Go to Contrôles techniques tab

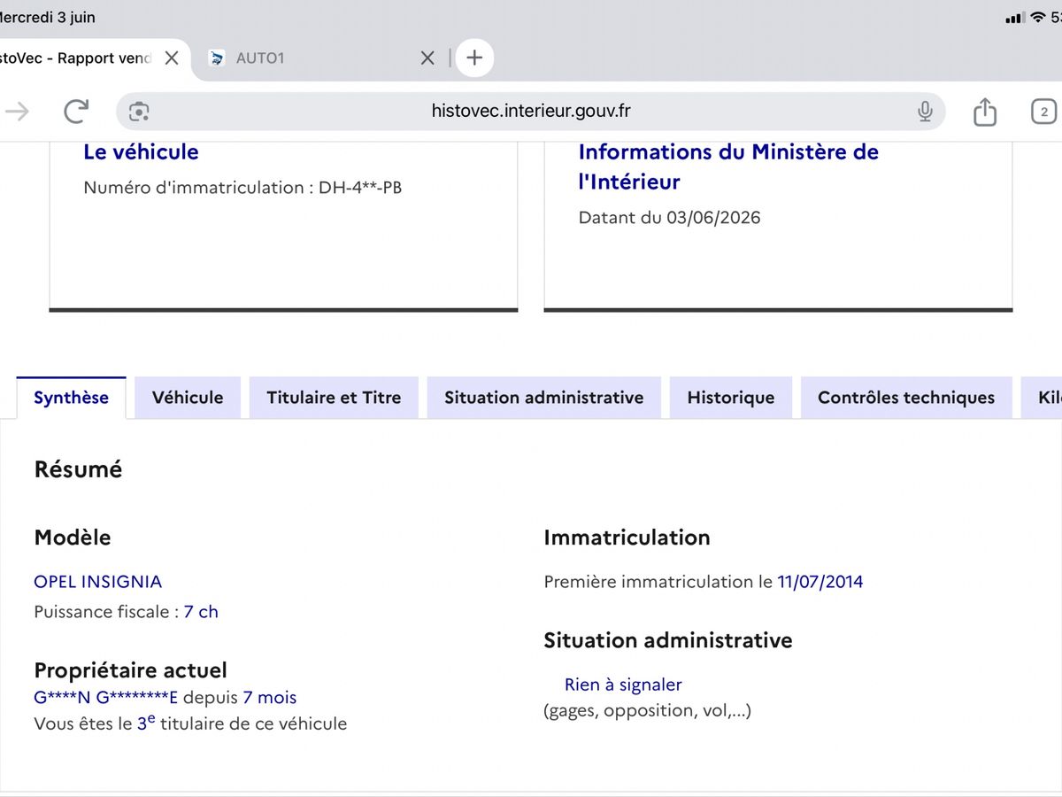pos(906,398)
